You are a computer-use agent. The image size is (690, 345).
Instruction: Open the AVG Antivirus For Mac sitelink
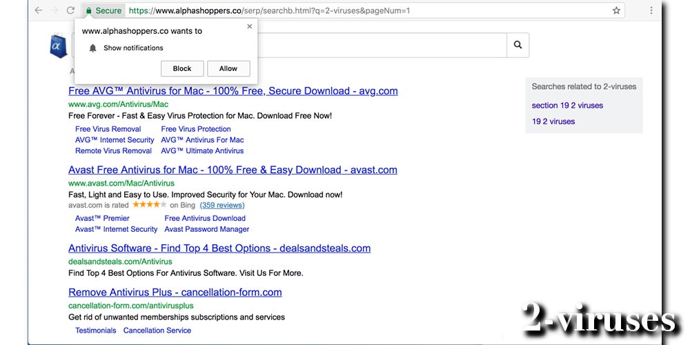(x=202, y=140)
